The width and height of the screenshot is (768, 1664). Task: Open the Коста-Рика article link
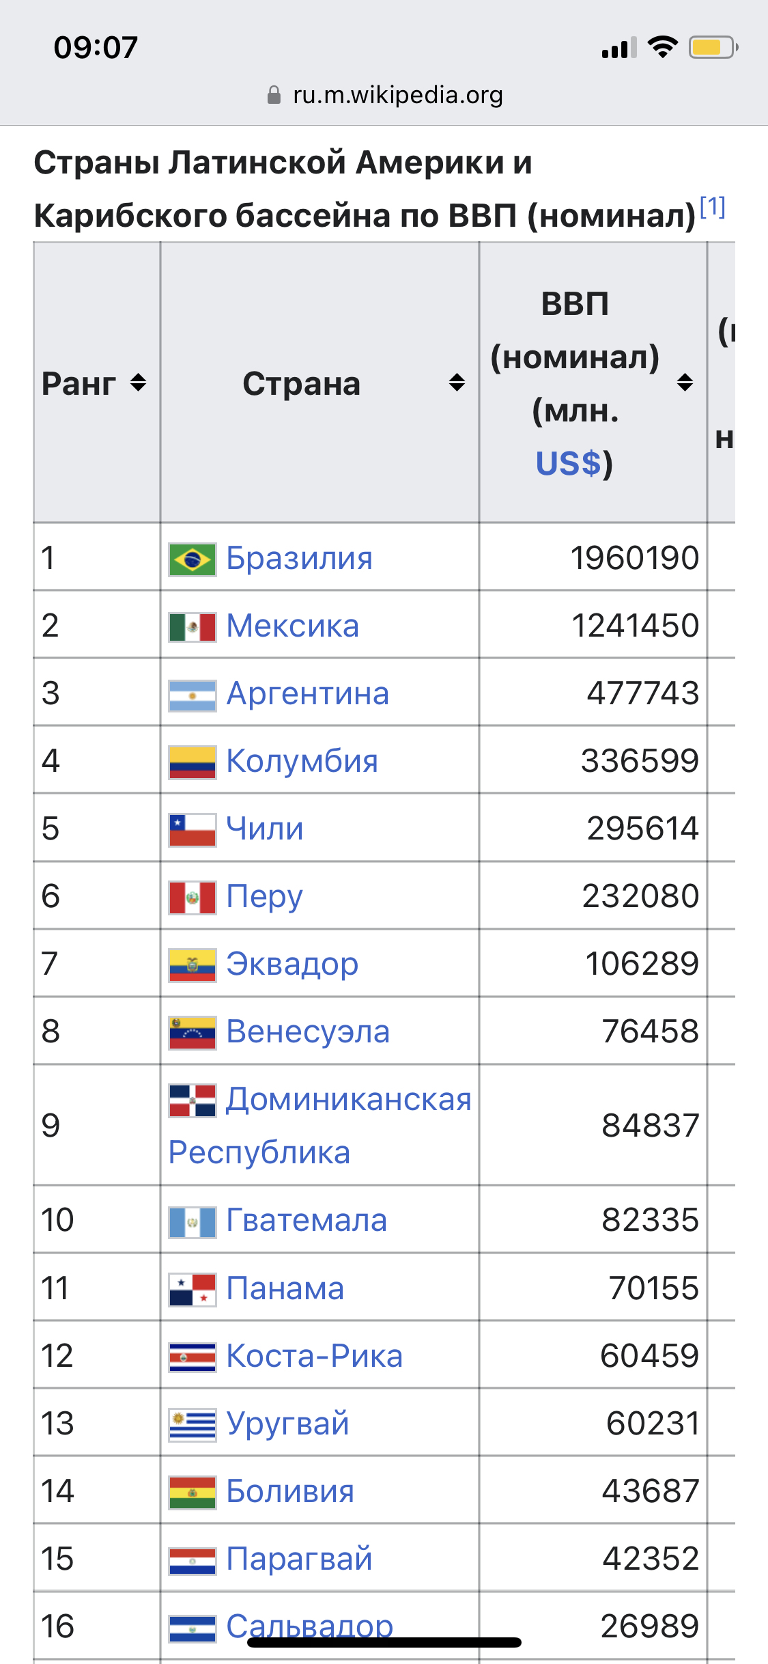point(314,1356)
